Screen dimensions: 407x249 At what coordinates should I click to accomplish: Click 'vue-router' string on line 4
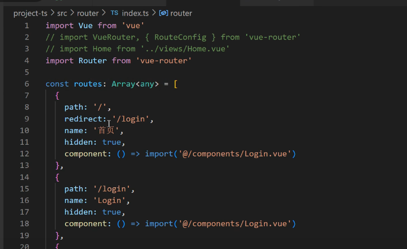[x=164, y=61]
